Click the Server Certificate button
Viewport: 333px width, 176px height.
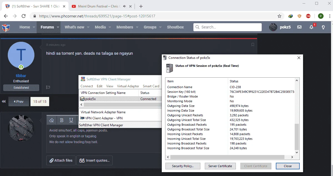tap(220, 166)
